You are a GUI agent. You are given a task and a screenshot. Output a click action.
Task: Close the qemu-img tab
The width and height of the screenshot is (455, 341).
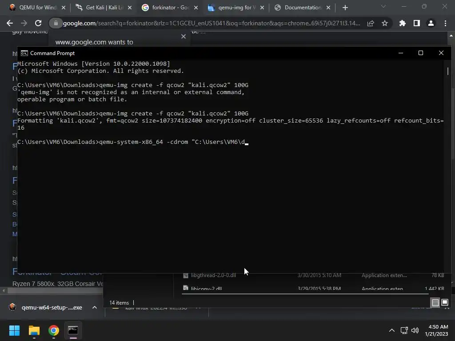262,8
